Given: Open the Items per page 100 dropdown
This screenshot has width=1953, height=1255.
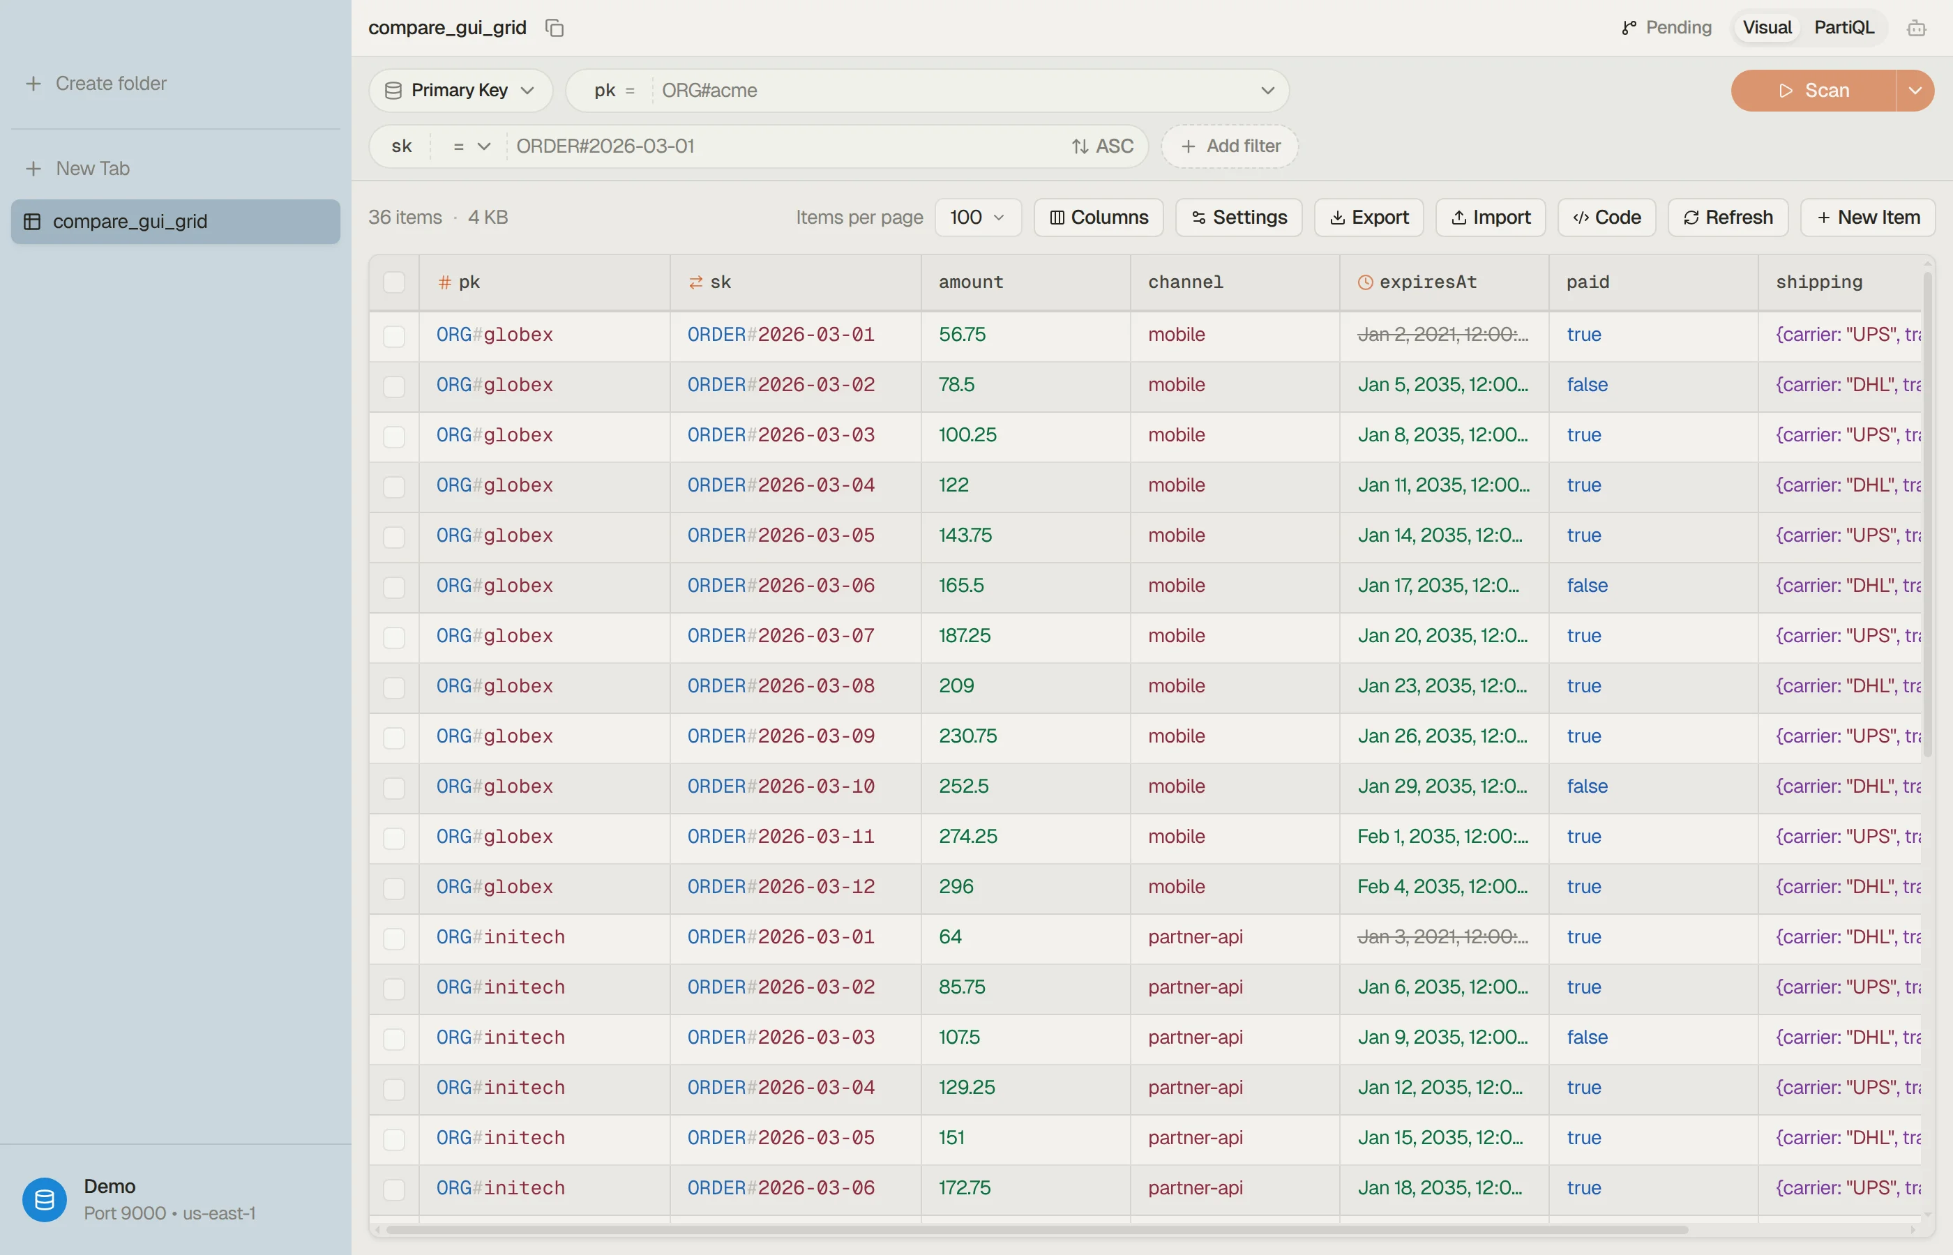Looking at the screenshot, I should pos(977,218).
